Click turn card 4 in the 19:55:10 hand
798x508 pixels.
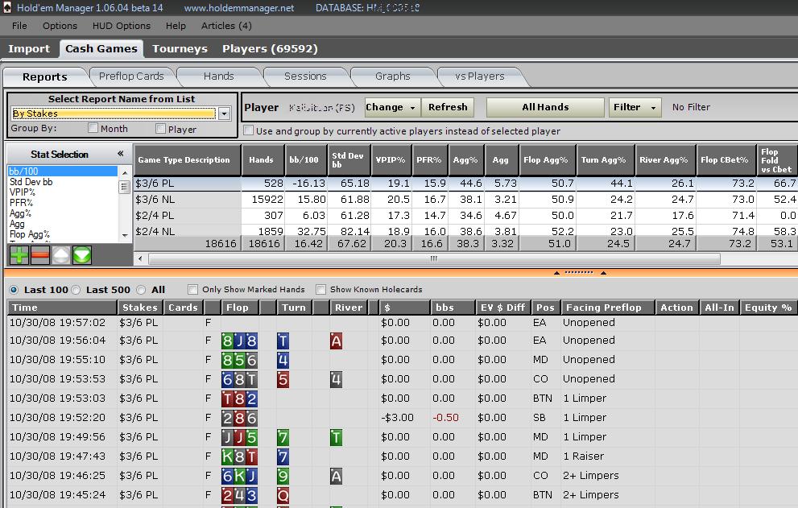283,361
